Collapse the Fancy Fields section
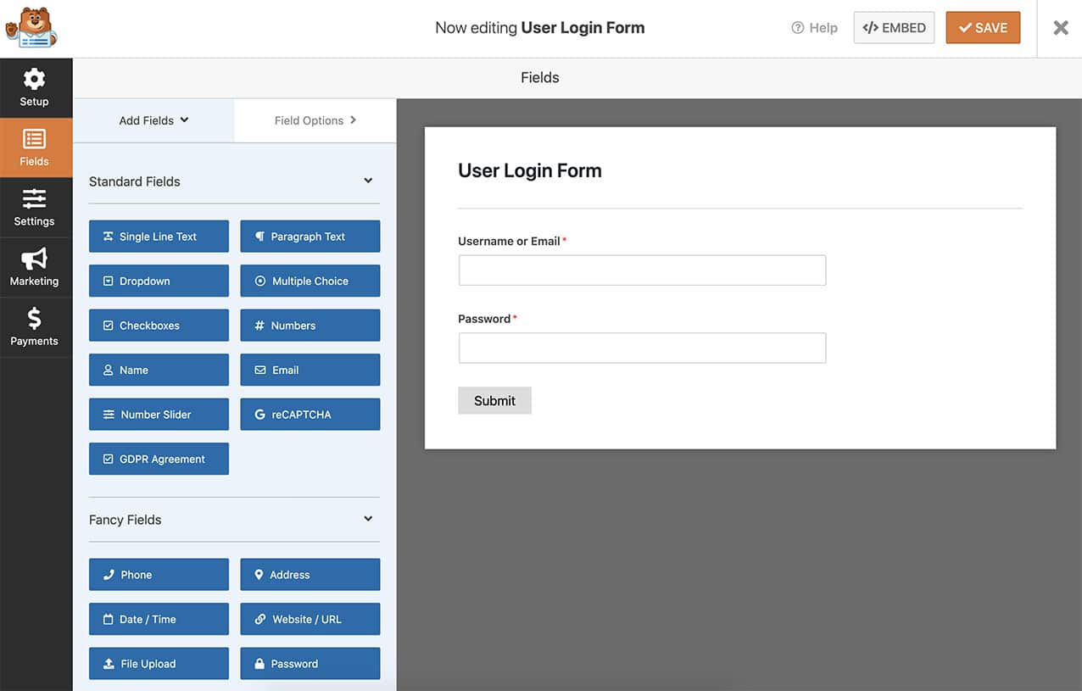The image size is (1082, 691). point(367,519)
